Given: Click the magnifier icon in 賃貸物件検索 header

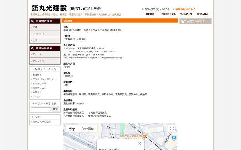Looking at the screenshot, I should pos(32,48).
